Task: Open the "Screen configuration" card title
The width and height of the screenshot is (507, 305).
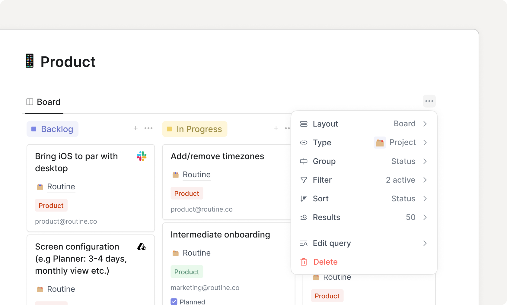Action: point(81,259)
